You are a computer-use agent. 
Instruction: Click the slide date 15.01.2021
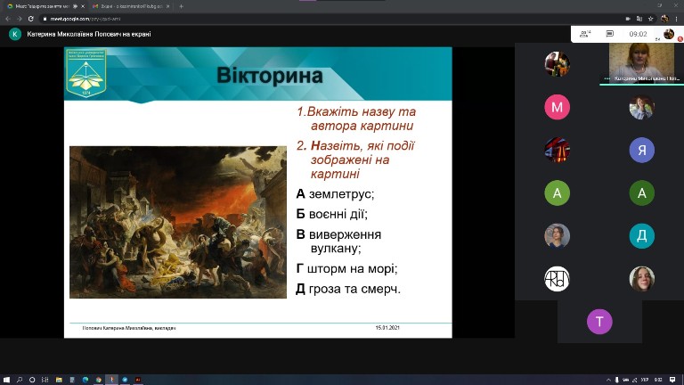(x=387, y=327)
